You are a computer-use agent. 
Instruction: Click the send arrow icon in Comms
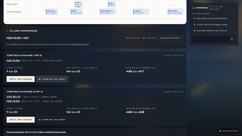point(232,39)
